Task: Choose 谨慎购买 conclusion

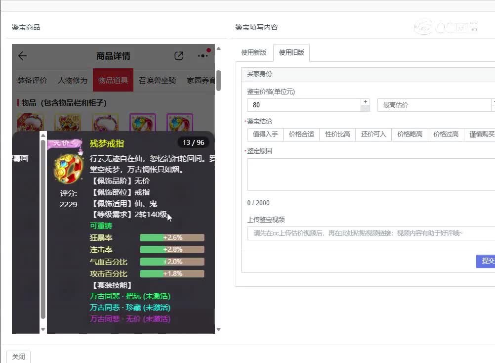Action: click(x=480, y=134)
